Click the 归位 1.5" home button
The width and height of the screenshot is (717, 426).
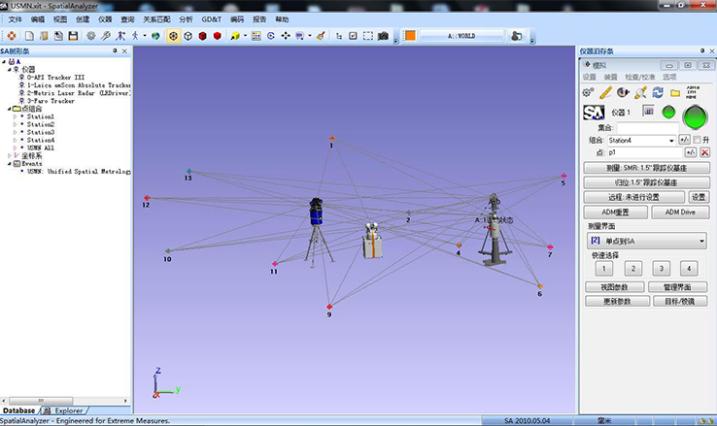click(x=646, y=182)
